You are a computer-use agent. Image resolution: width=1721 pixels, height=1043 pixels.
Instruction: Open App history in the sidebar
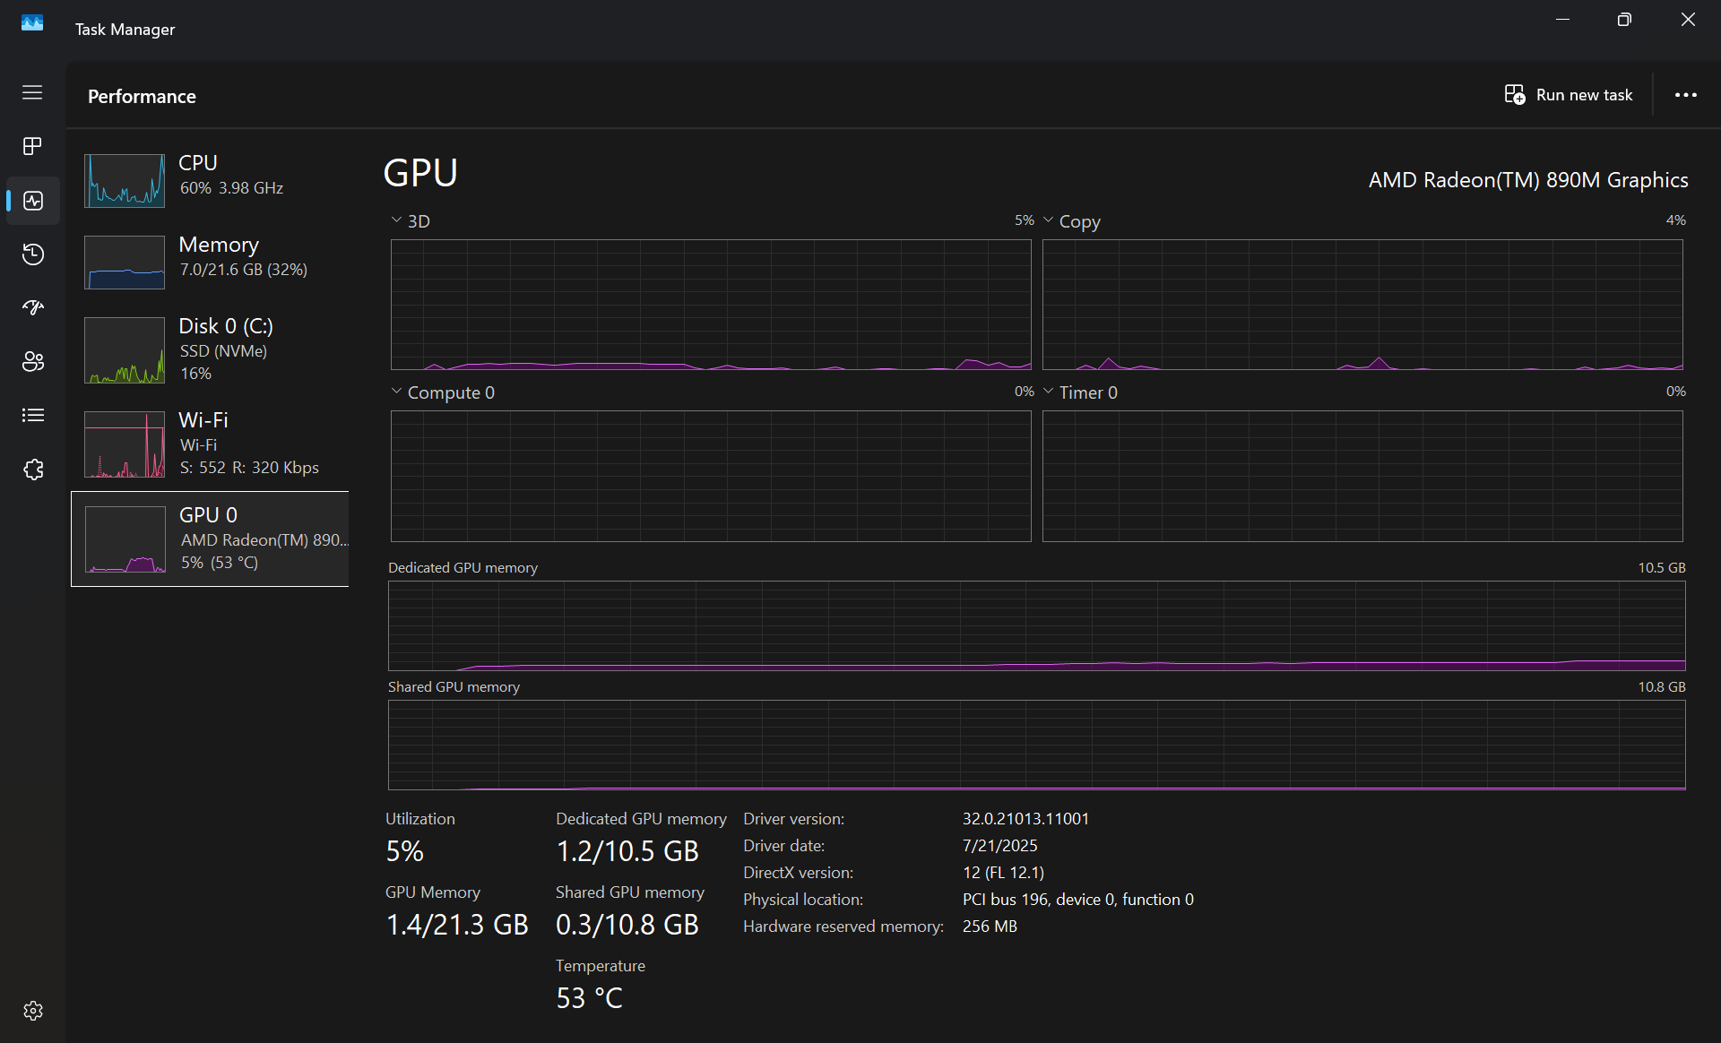32,254
